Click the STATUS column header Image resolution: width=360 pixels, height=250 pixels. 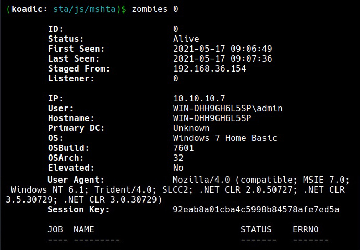256,229
